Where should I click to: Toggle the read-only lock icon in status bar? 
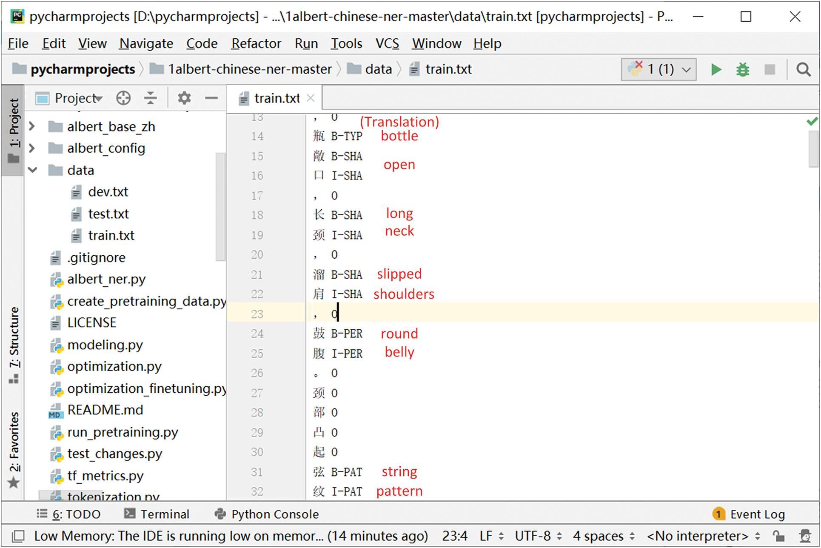[x=778, y=536]
